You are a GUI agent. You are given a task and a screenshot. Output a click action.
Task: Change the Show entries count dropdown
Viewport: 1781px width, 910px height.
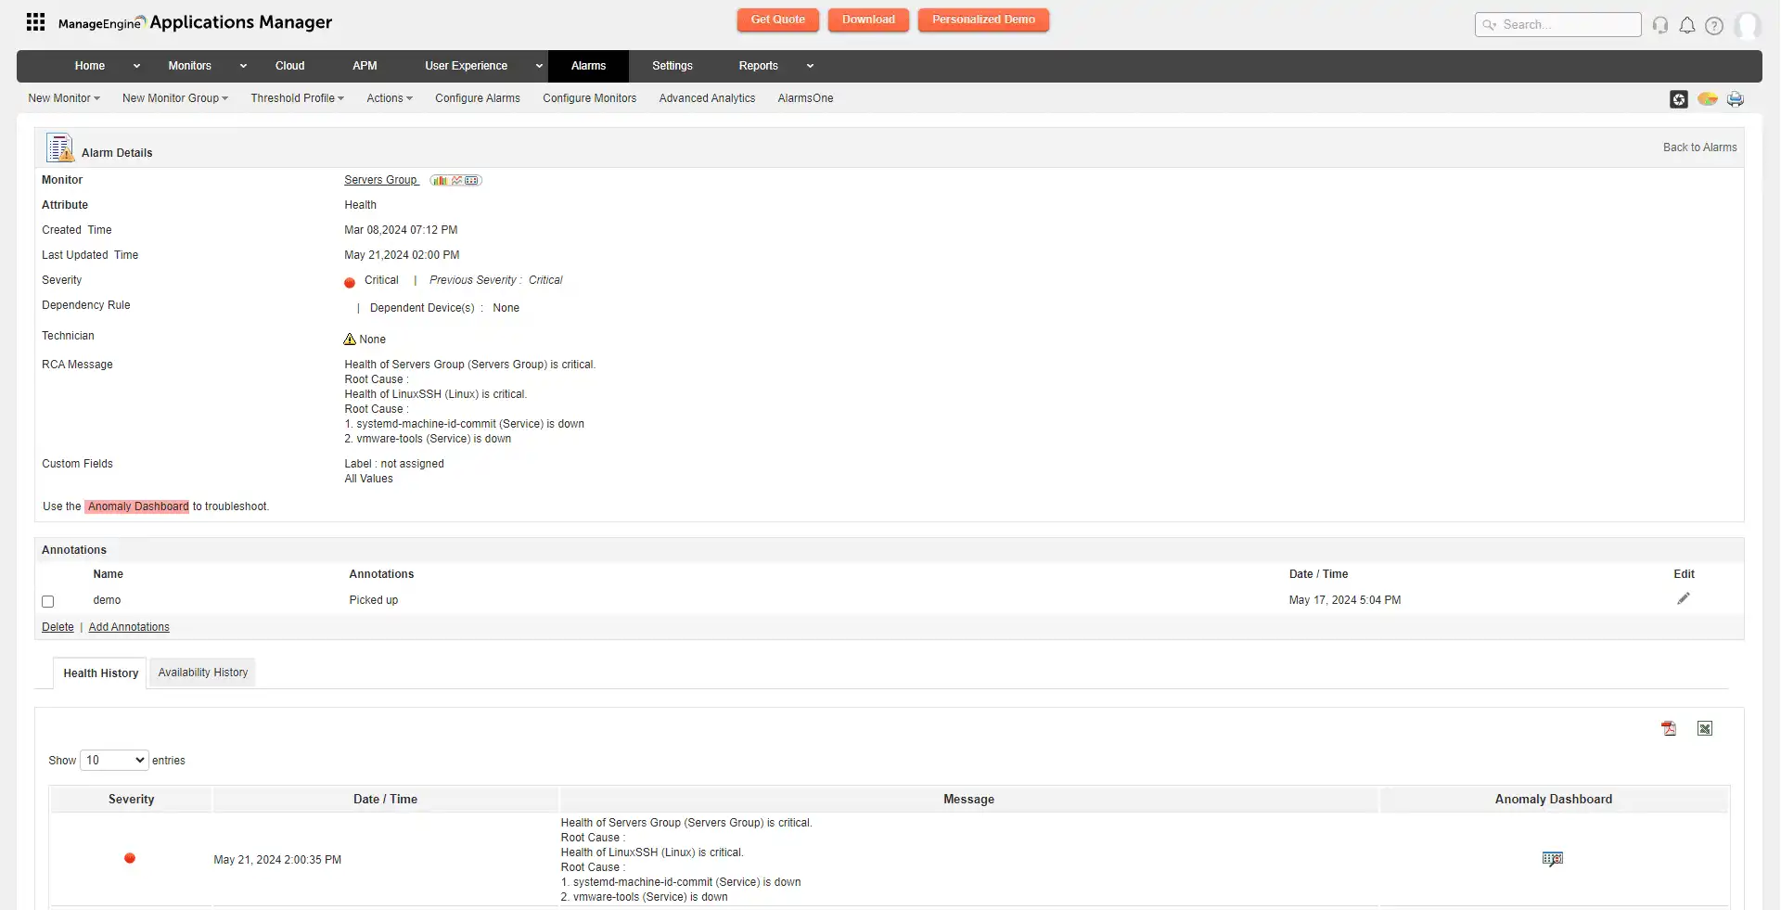click(112, 760)
